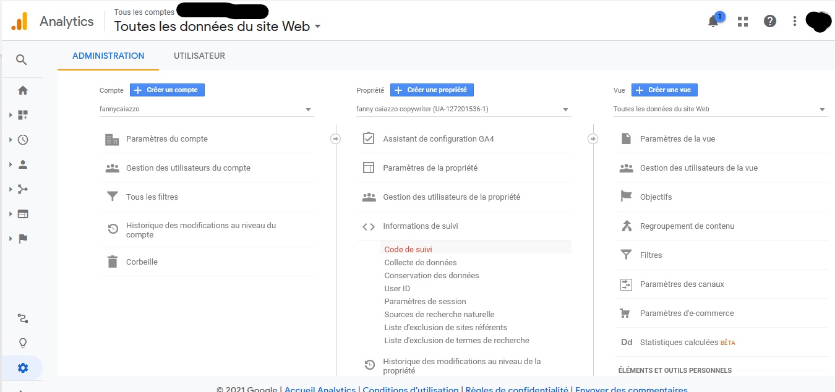Switch to the ADMINISTRATION tab

point(108,56)
